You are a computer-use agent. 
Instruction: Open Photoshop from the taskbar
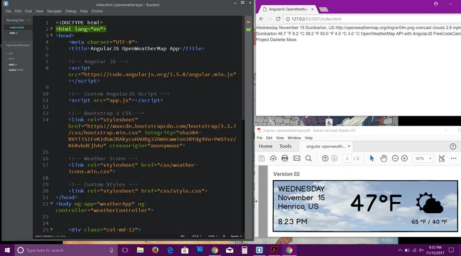200,250
